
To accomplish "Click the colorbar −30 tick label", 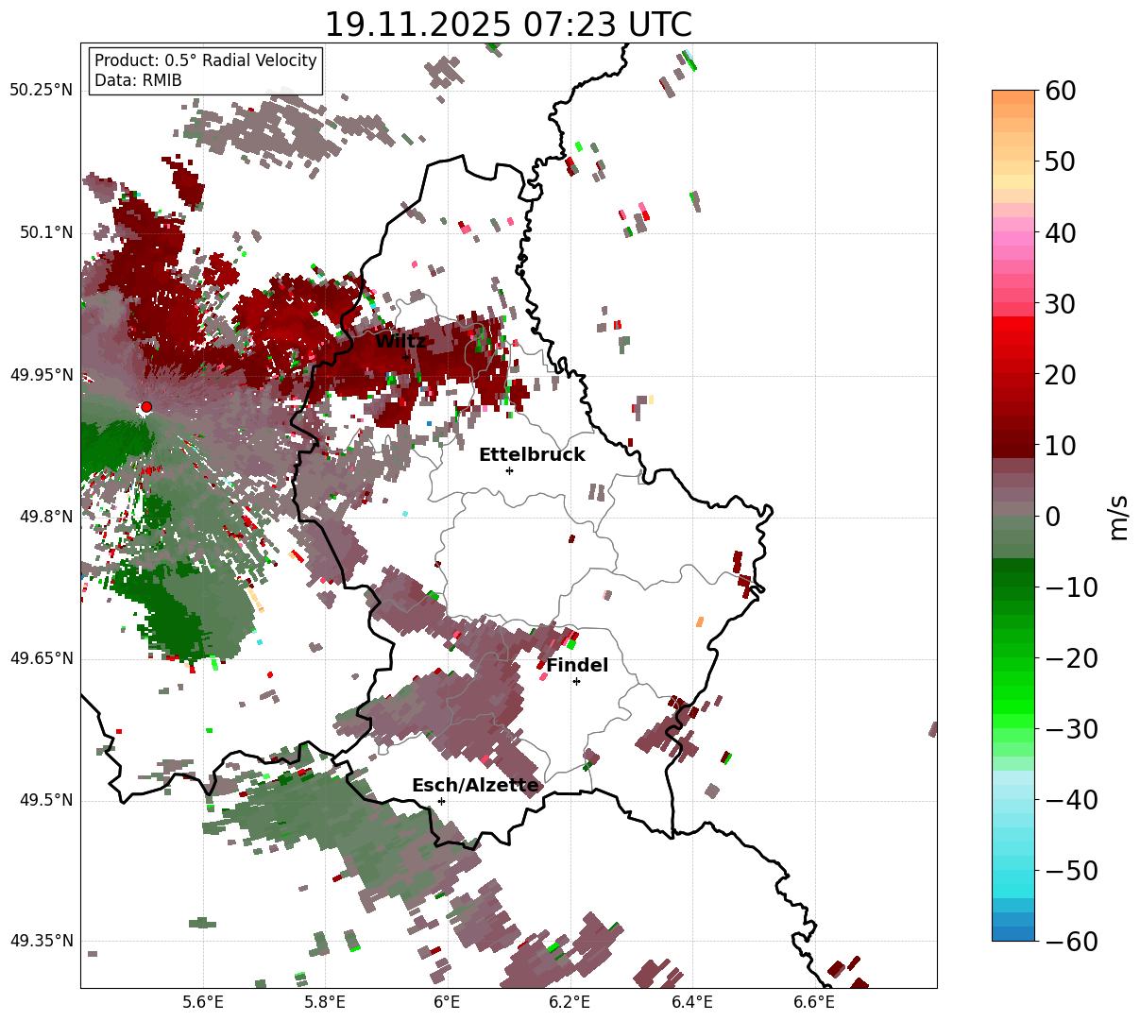I will 1072,729.
